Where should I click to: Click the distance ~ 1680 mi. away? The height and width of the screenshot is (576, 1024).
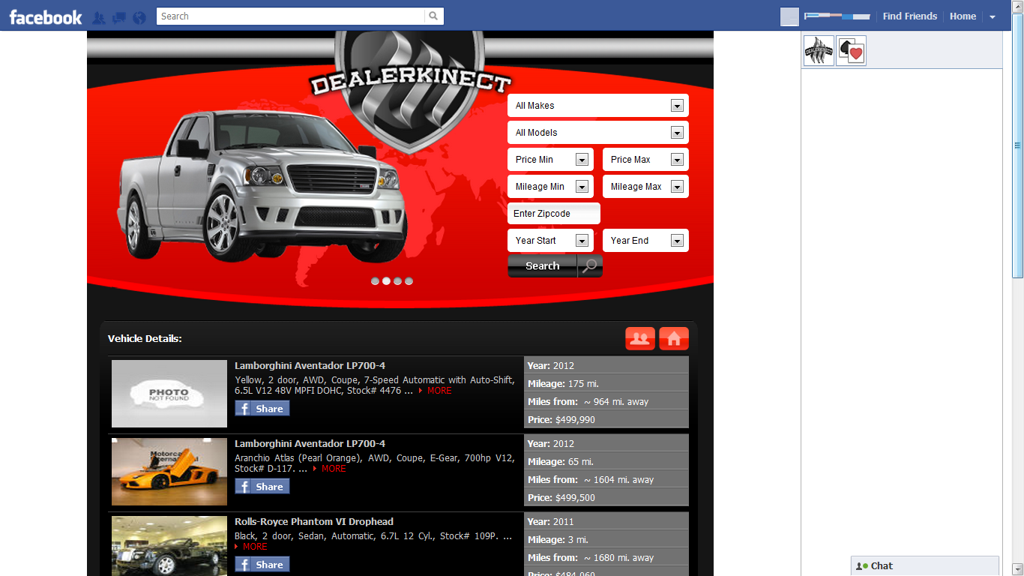tap(618, 558)
